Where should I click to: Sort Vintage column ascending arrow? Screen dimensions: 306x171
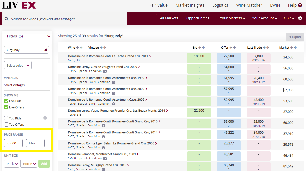point(101,48)
